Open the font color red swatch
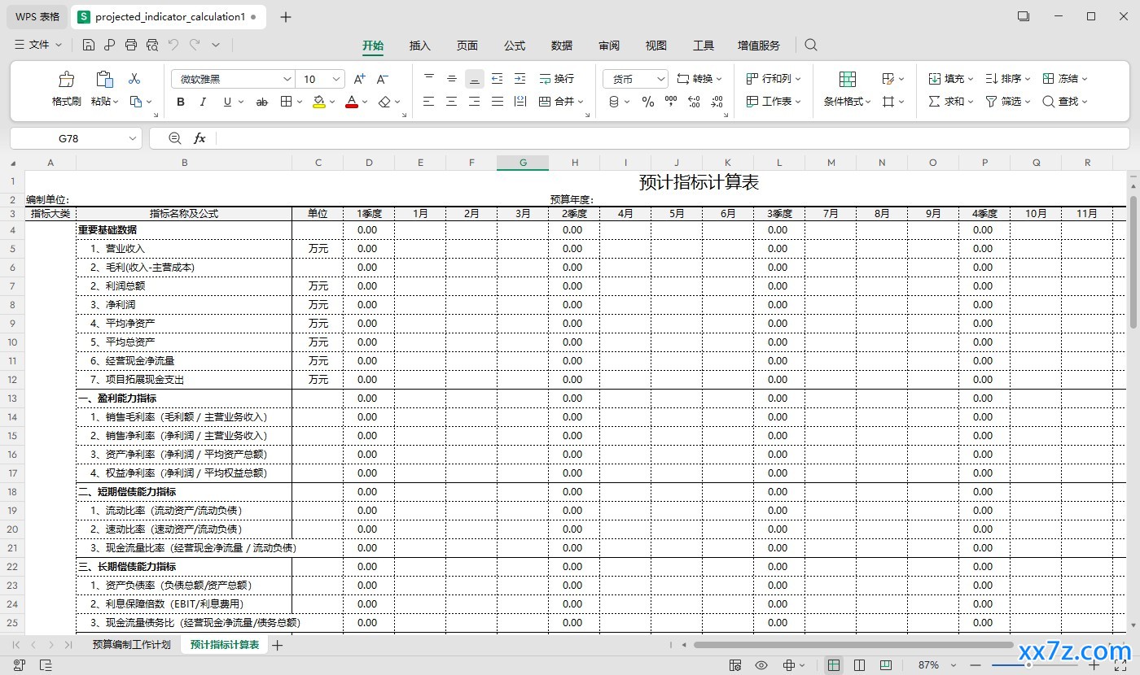This screenshot has width=1140, height=675. coord(352,102)
